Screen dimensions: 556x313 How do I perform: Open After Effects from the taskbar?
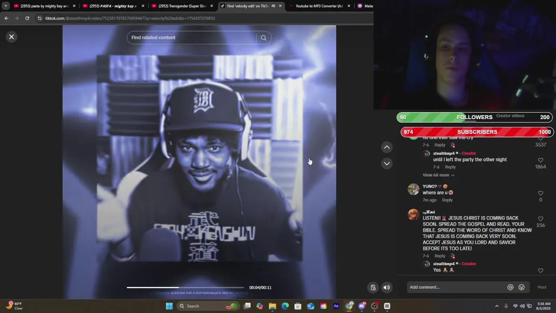coord(336,306)
